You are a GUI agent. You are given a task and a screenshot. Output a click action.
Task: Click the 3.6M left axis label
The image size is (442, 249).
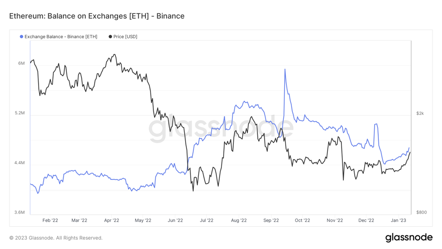19,212
